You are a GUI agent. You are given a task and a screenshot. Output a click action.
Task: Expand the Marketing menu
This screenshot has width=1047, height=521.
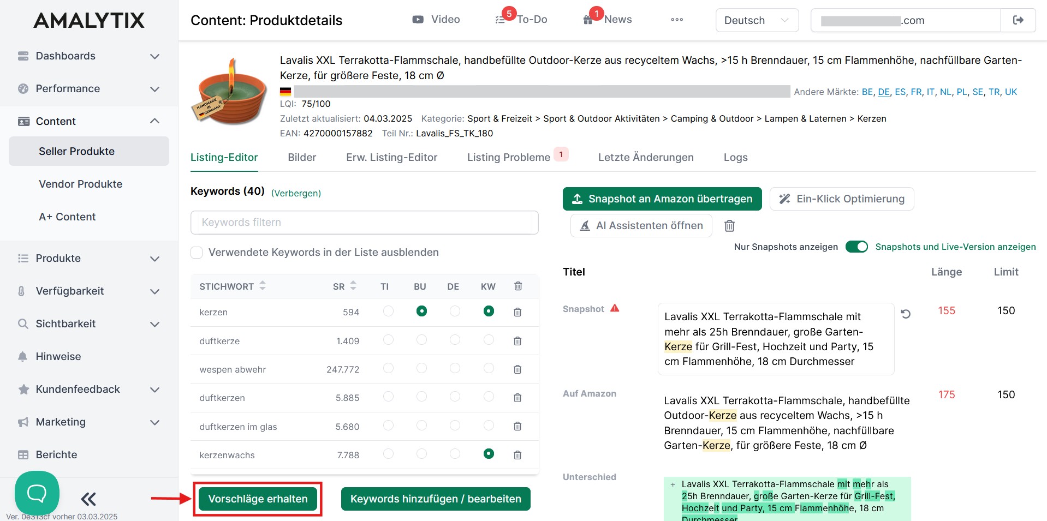pyautogui.click(x=89, y=422)
